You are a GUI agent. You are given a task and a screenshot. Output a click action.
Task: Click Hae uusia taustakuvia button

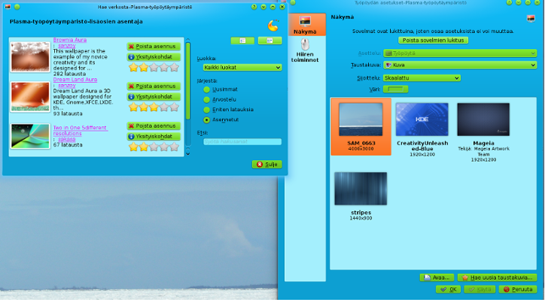coord(497,277)
